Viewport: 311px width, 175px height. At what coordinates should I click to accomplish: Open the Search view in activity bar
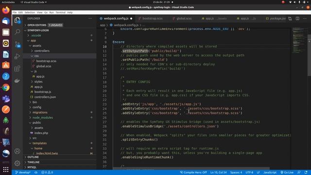pyautogui.click(x=17, y=32)
